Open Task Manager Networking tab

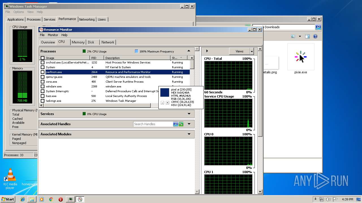pyautogui.click(x=87, y=19)
